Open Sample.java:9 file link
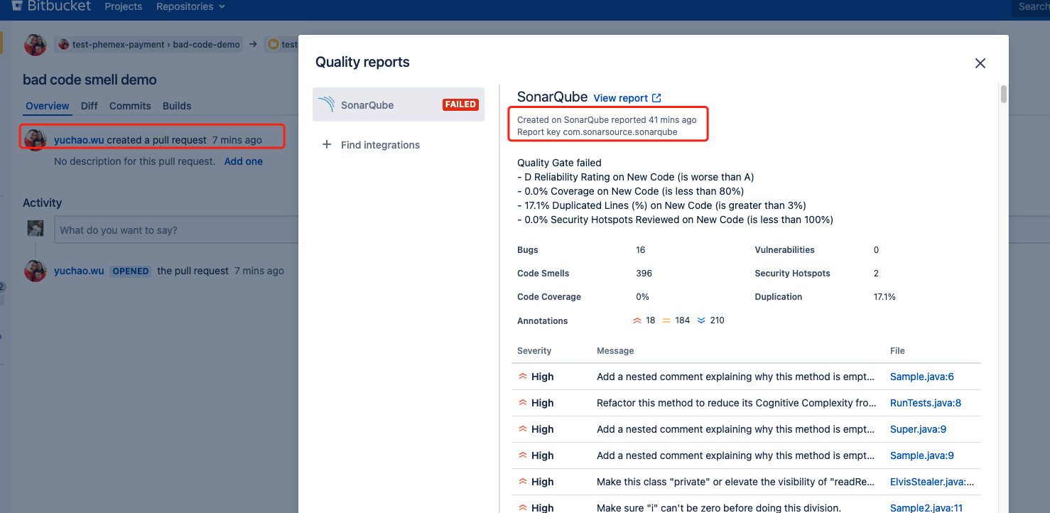Image resolution: width=1050 pixels, height=513 pixels. [922, 455]
